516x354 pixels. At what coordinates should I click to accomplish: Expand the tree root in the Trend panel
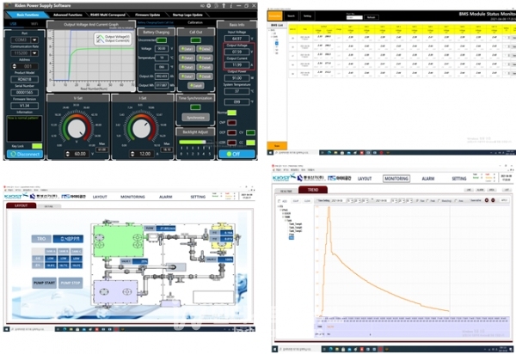pyautogui.click(x=279, y=206)
